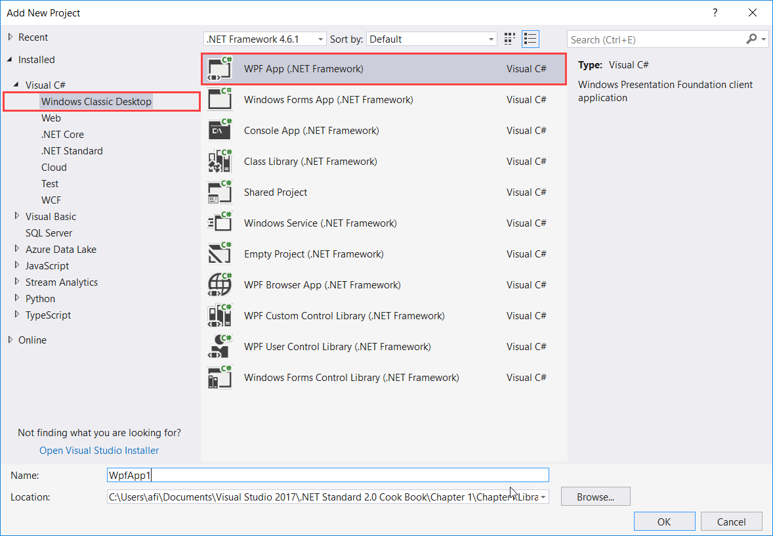Select the .NET Standard category

point(72,150)
